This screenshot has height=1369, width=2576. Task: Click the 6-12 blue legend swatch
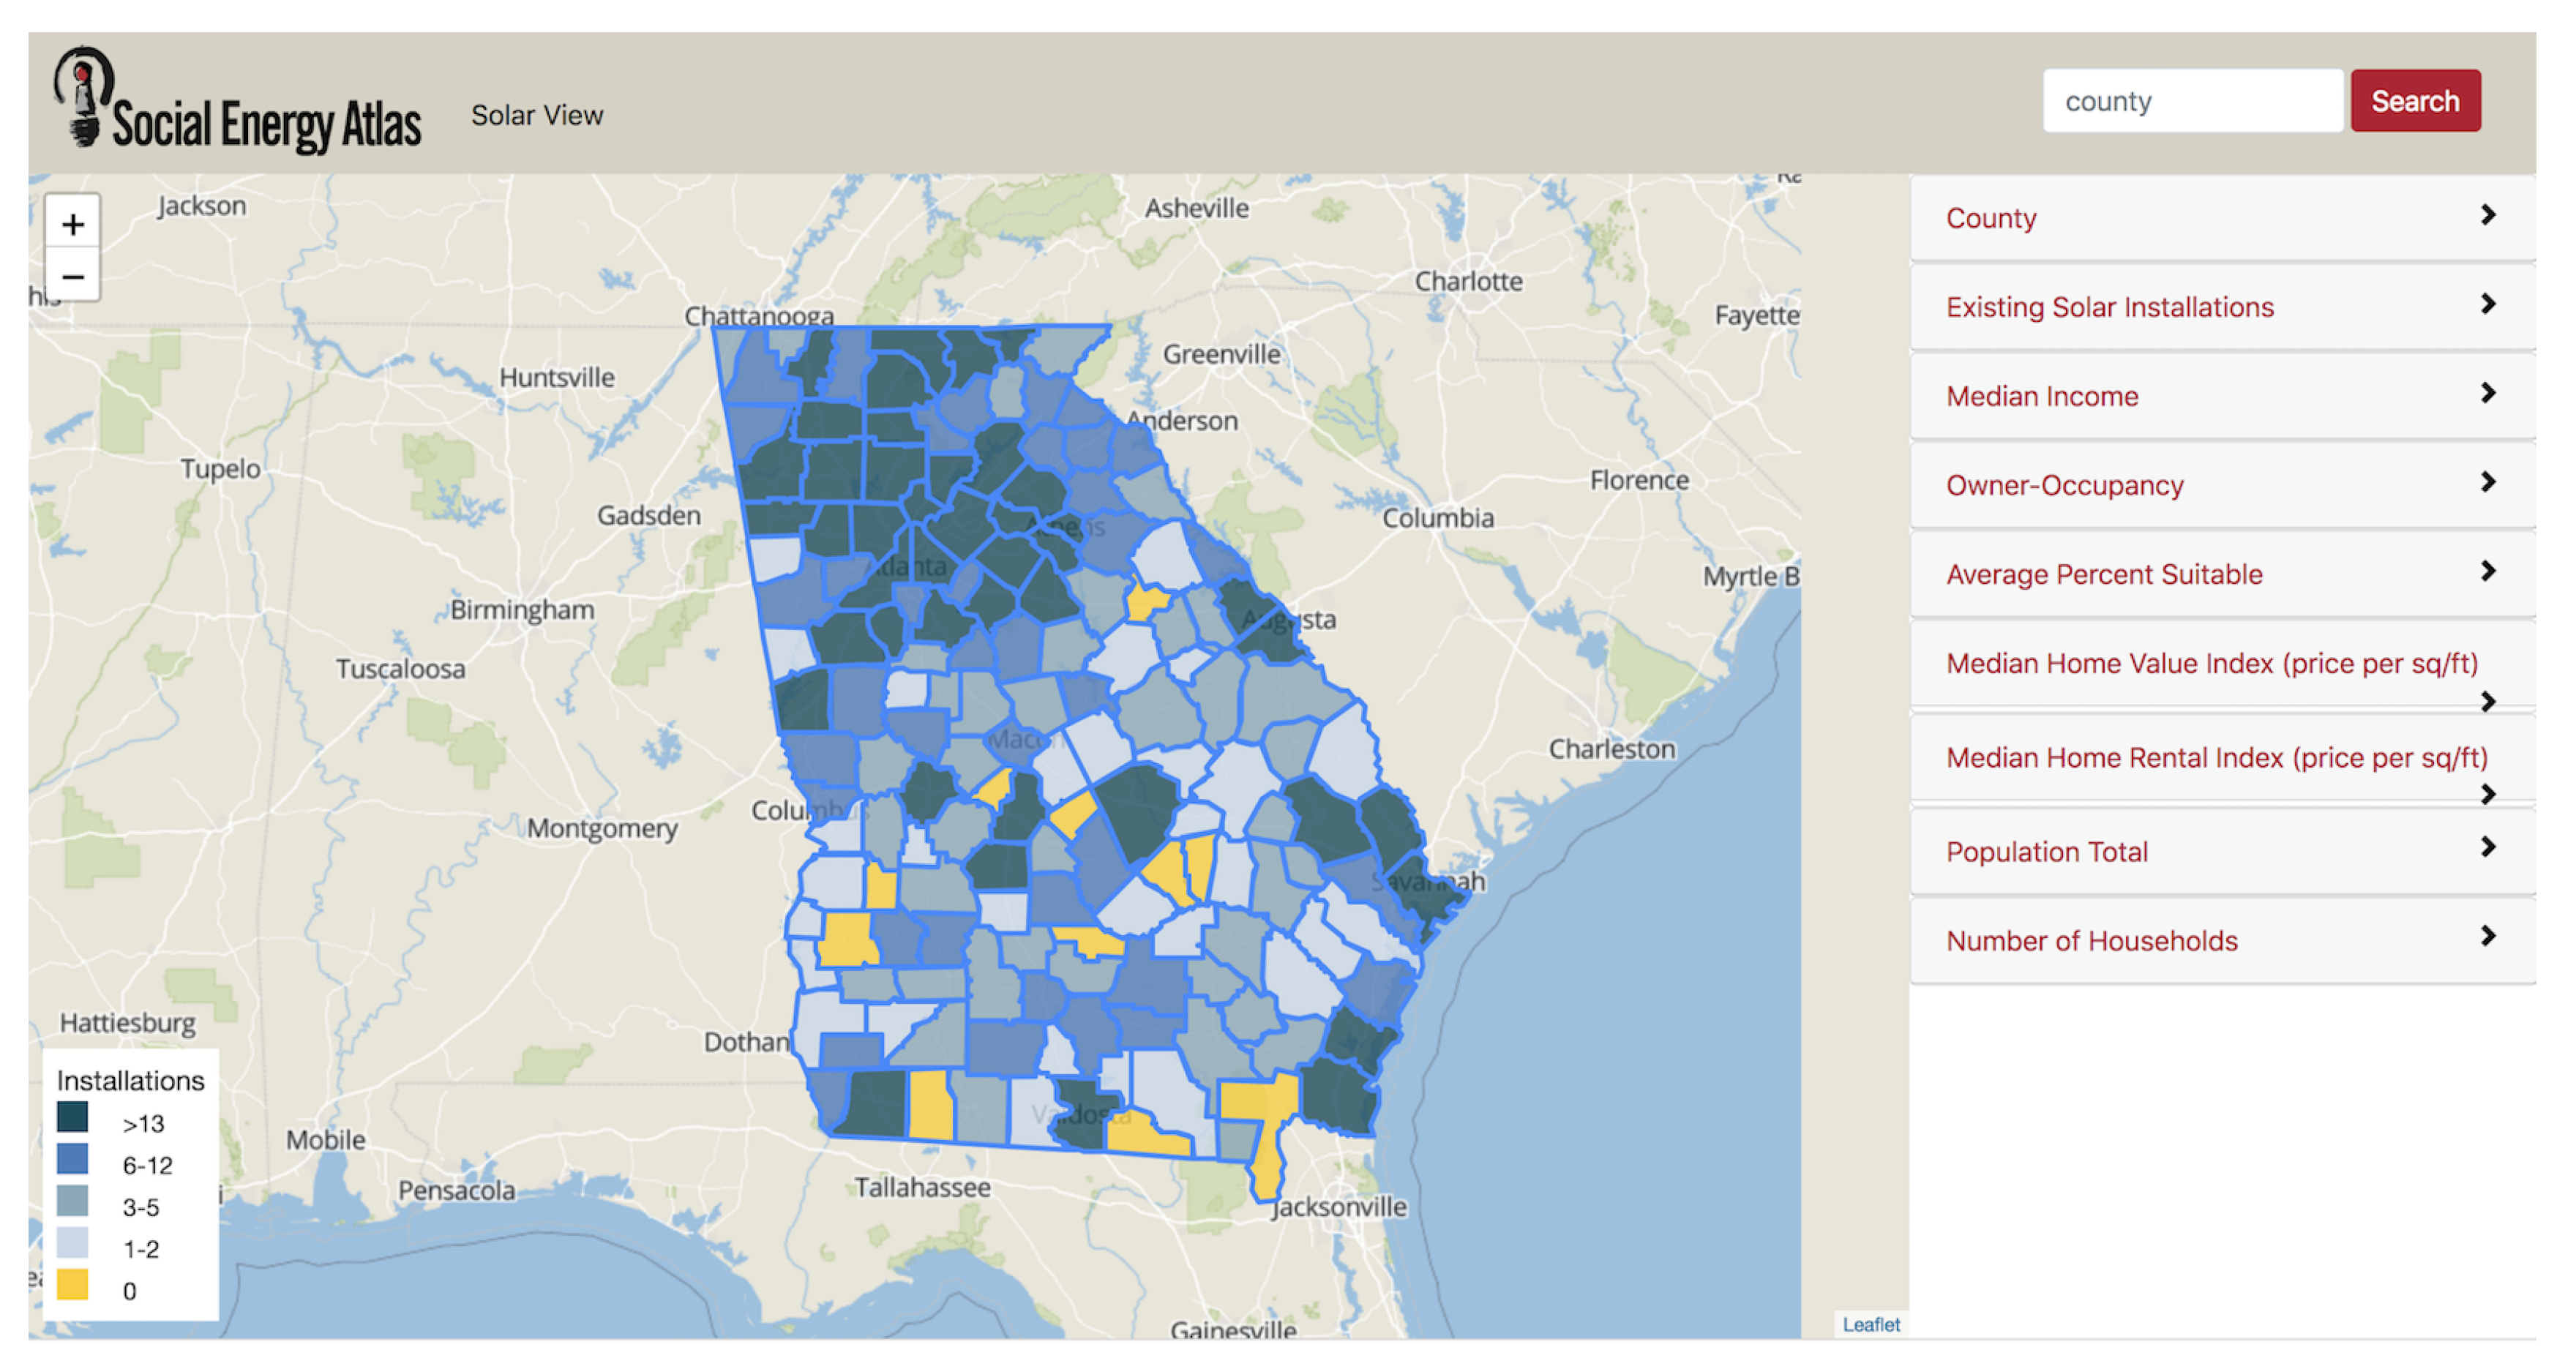click(72, 1160)
